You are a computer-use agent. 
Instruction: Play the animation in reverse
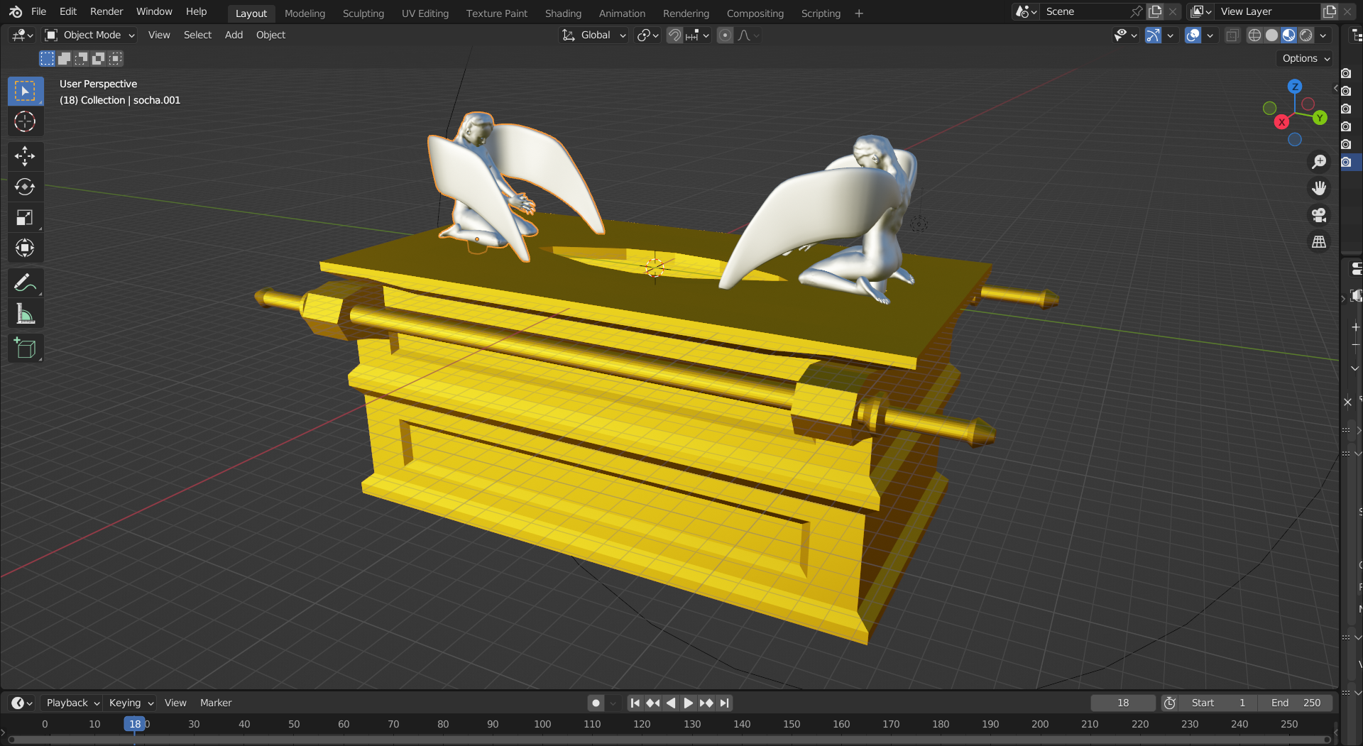coord(671,703)
